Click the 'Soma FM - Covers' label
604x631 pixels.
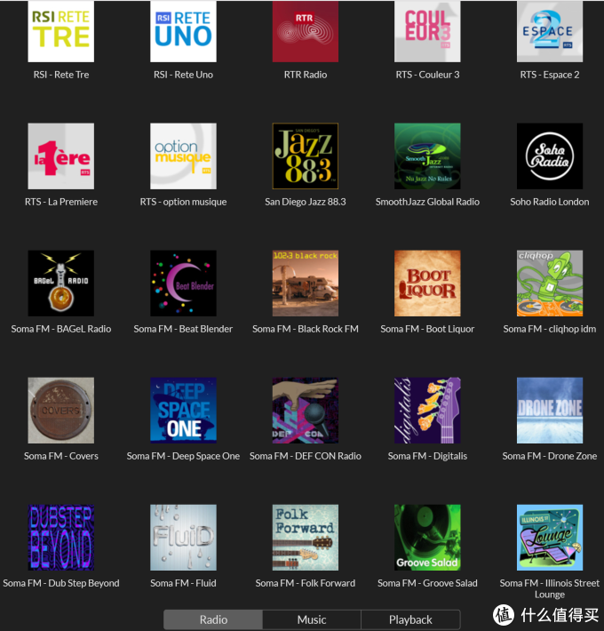coord(61,456)
